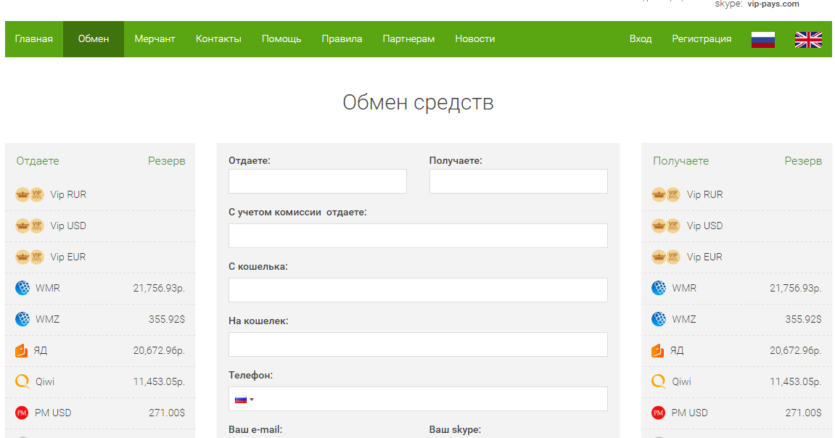Screen dimensions: 835x438
Task: Open Новости from the top menu
Action: tap(475, 39)
